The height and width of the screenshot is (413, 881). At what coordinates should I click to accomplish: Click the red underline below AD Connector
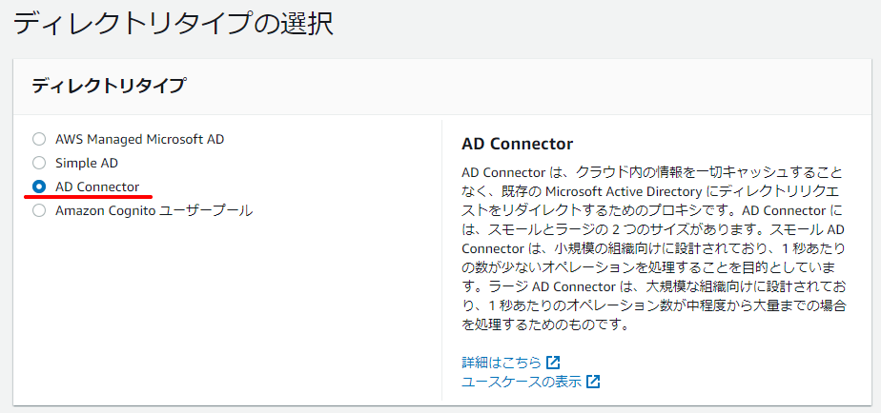tap(89, 196)
